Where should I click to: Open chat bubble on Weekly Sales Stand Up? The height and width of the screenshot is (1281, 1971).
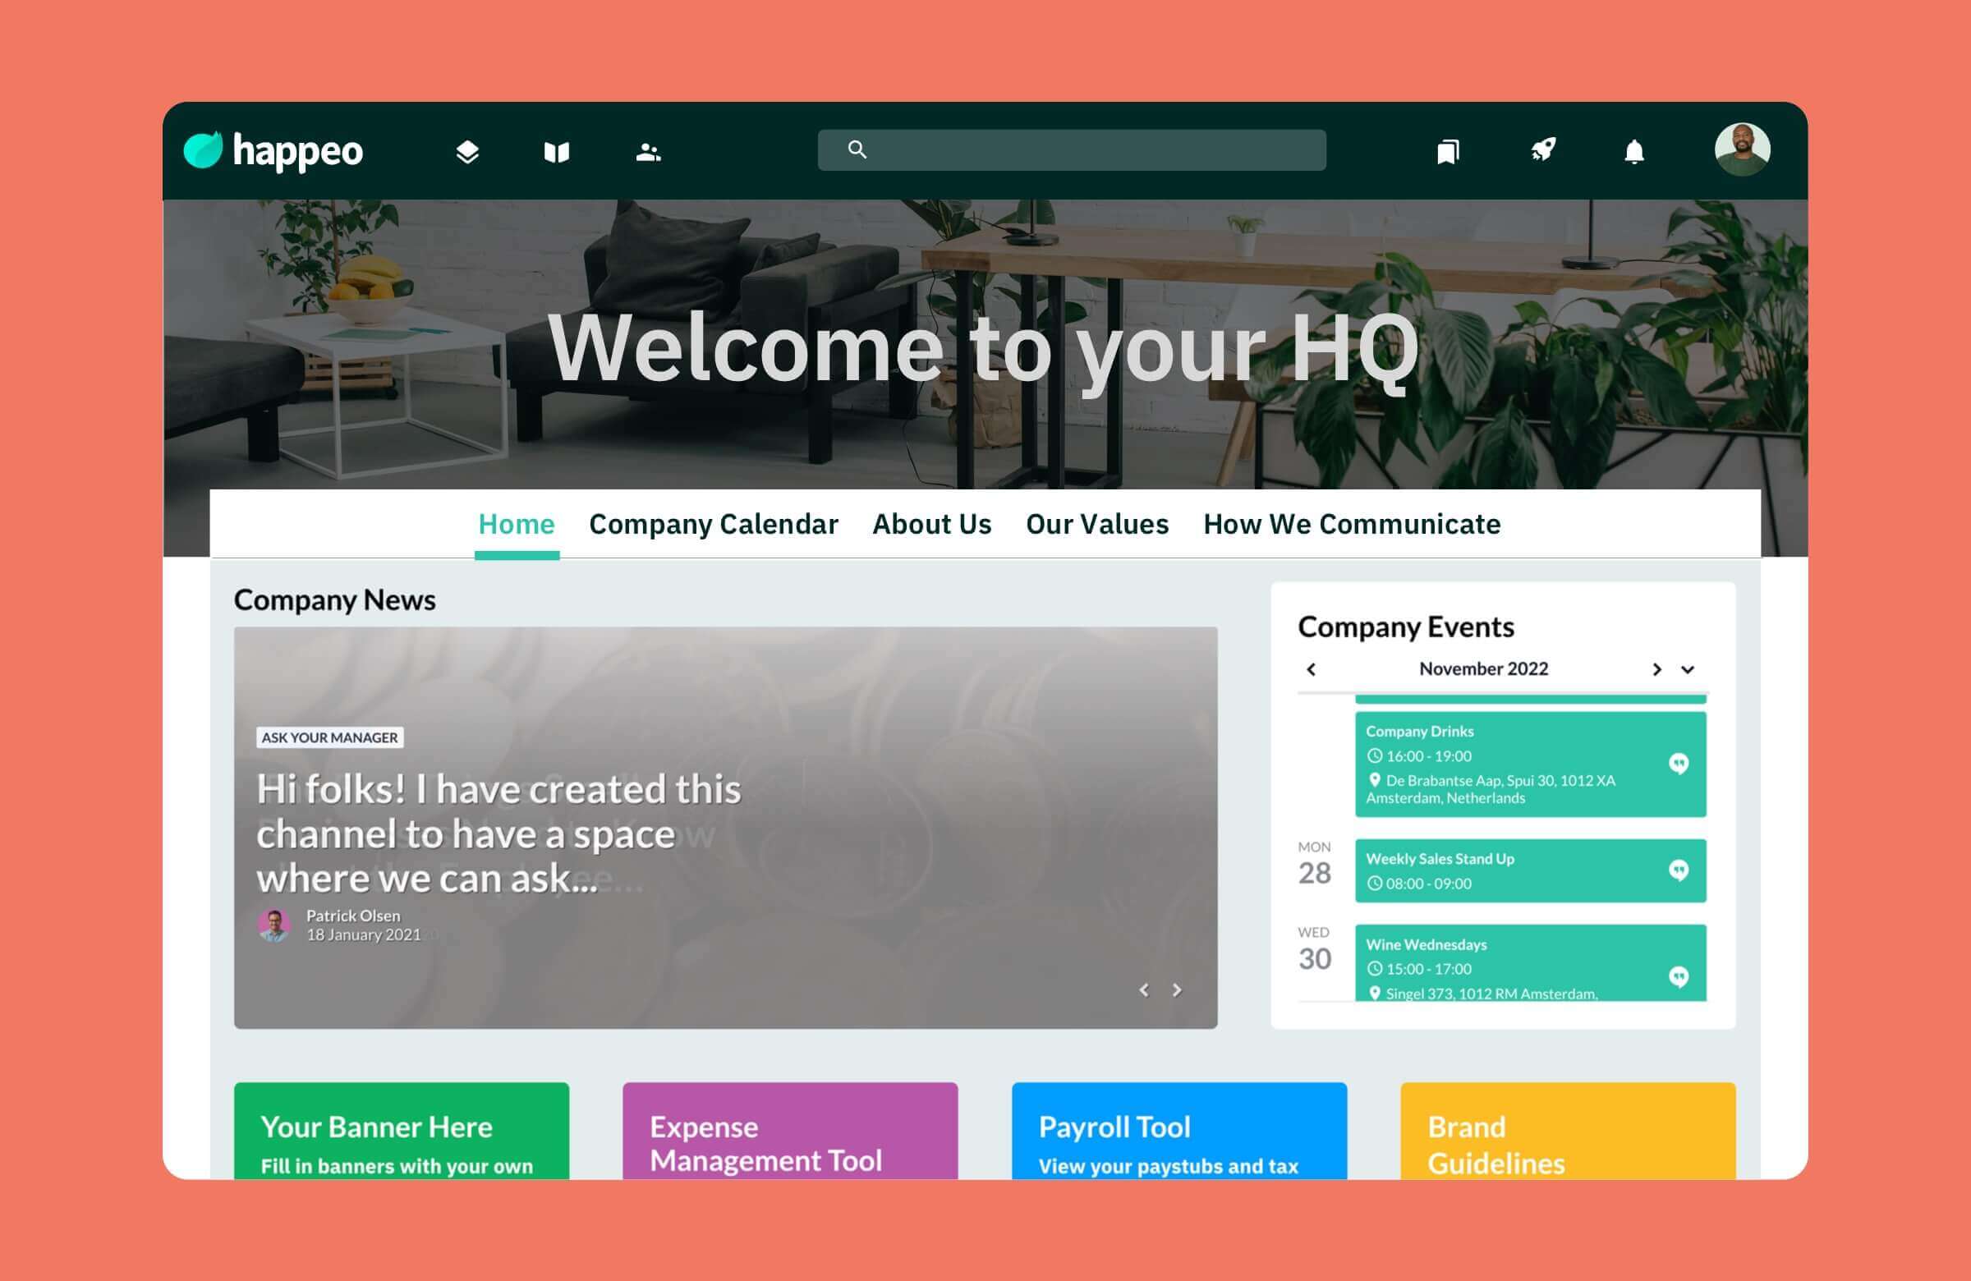1679,870
